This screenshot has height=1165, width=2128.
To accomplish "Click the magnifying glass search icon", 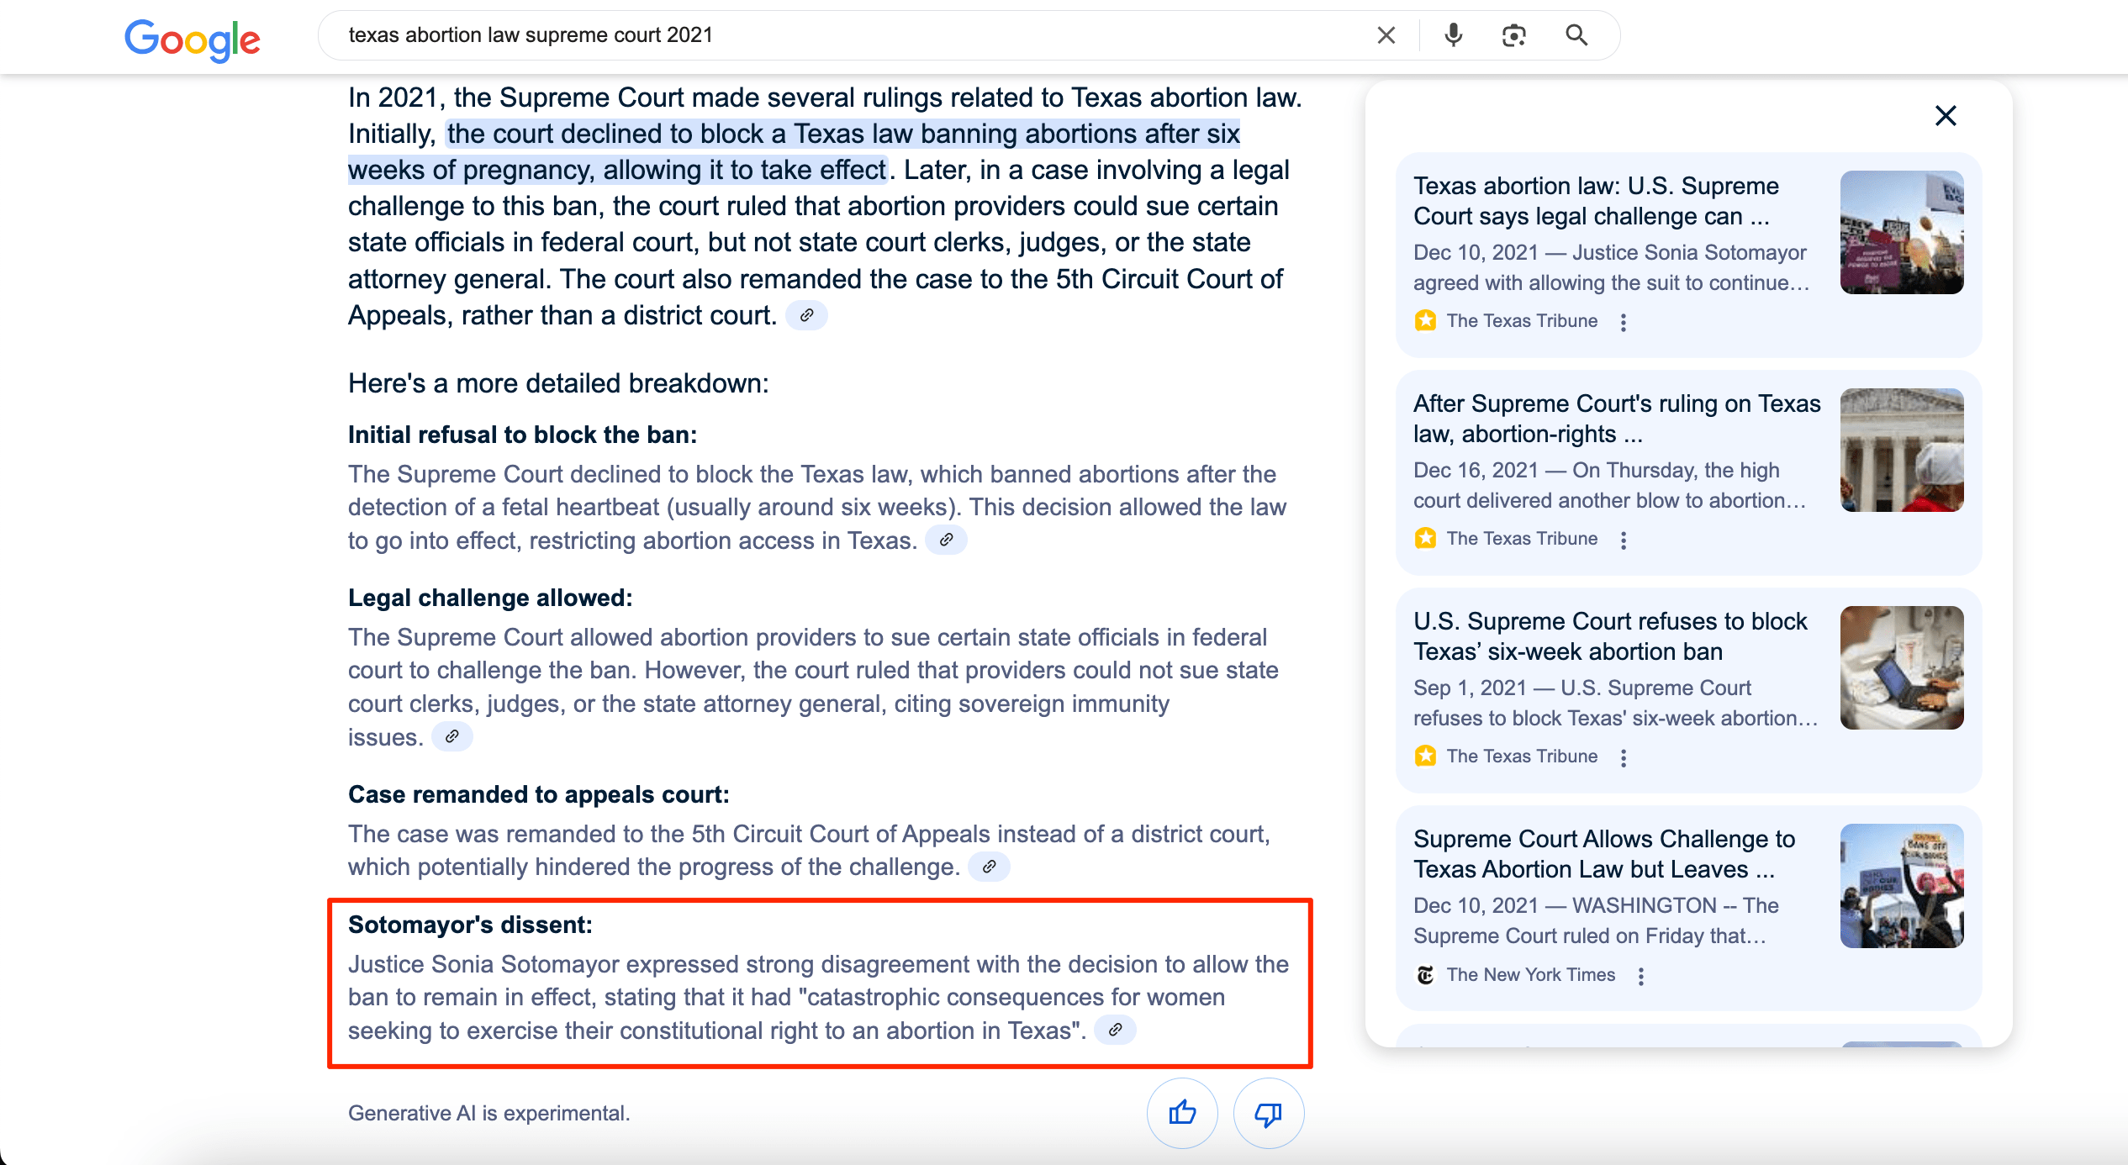I will coord(1576,35).
